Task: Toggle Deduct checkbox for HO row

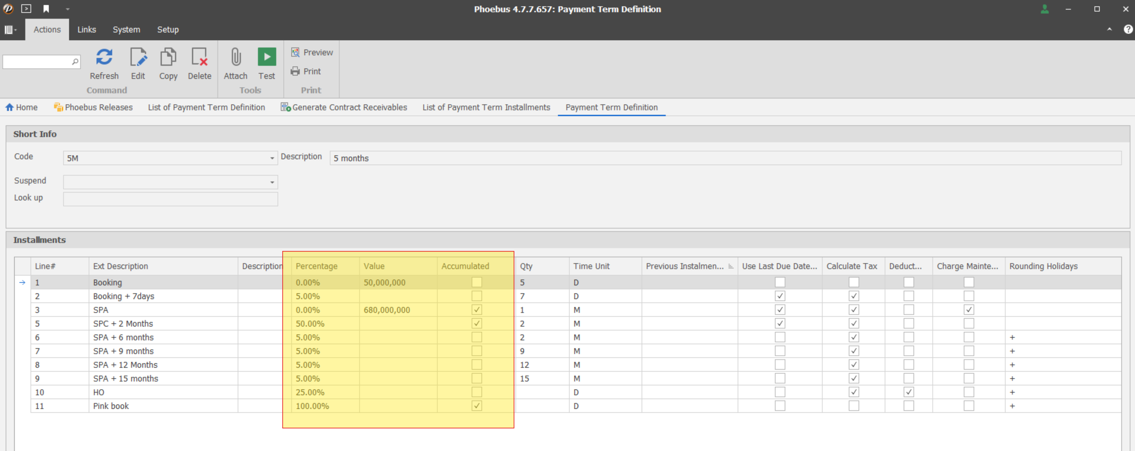Action: 908,392
